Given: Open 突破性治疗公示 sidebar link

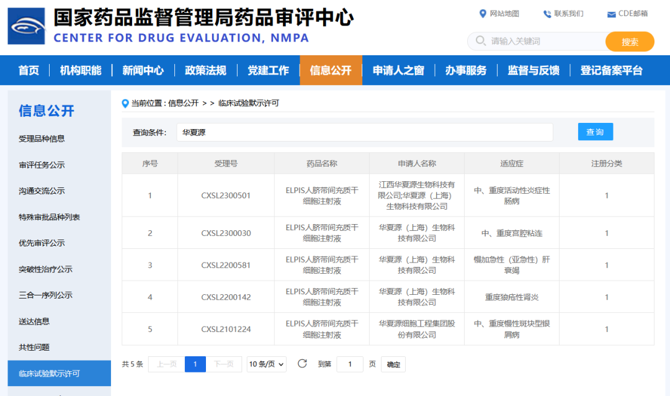Looking at the screenshot, I should [45, 269].
